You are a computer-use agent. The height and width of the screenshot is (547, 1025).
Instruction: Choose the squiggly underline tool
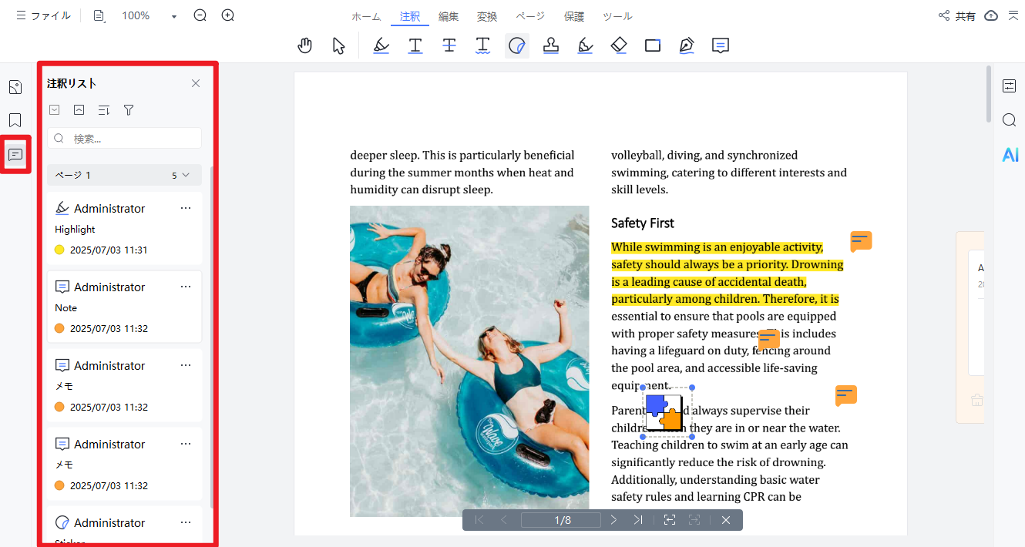(x=483, y=45)
